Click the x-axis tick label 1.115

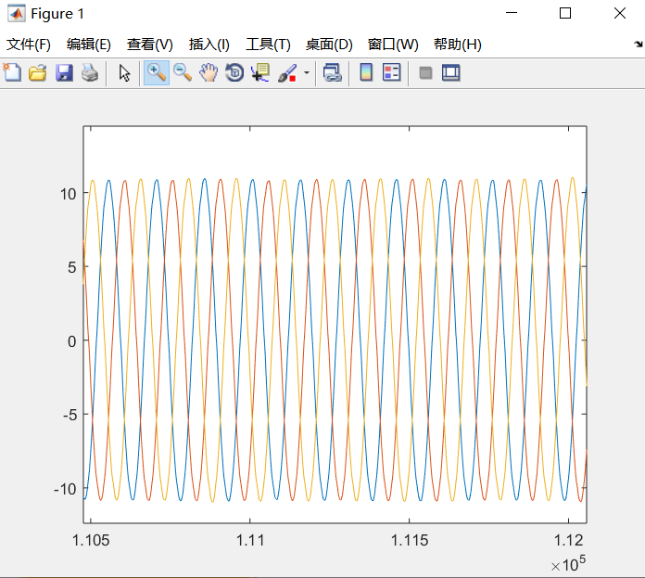pyautogui.click(x=410, y=540)
